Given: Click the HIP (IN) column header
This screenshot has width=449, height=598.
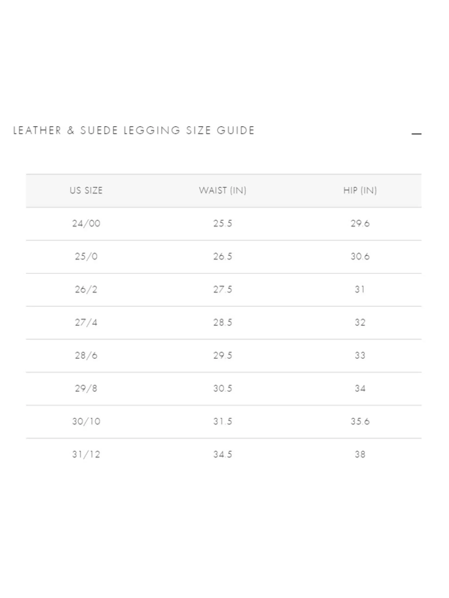Looking at the screenshot, I should pos(360,190).
